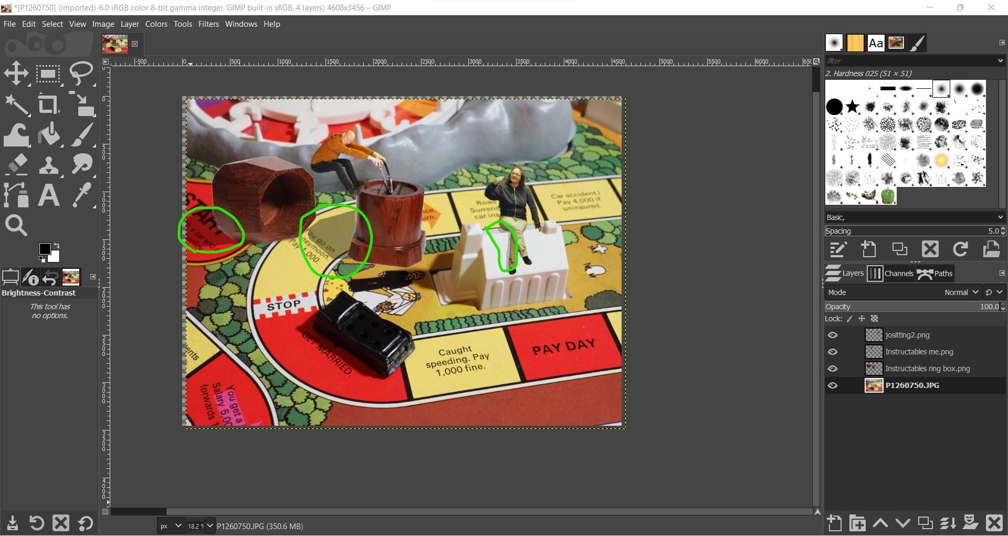The image size is (1008, 536).
Task: Switch layer mode group selector
Action: pyautogui.click(x=994, y=292)
